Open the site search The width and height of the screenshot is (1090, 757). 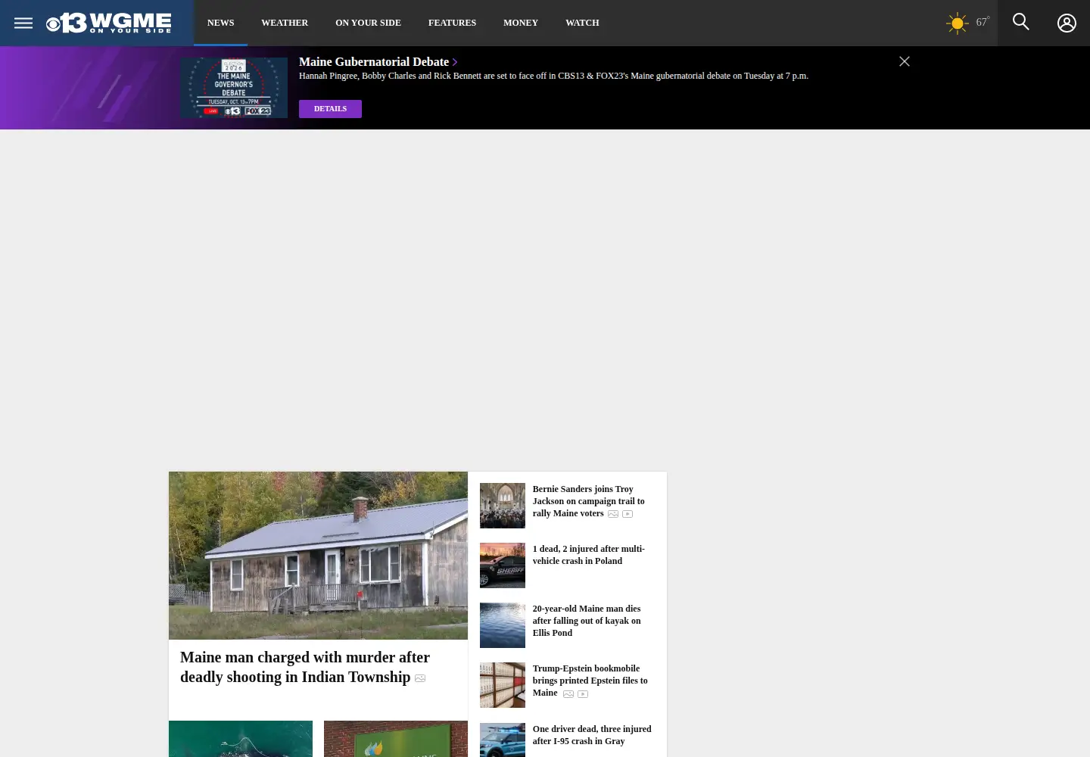tap(1021, 22)
